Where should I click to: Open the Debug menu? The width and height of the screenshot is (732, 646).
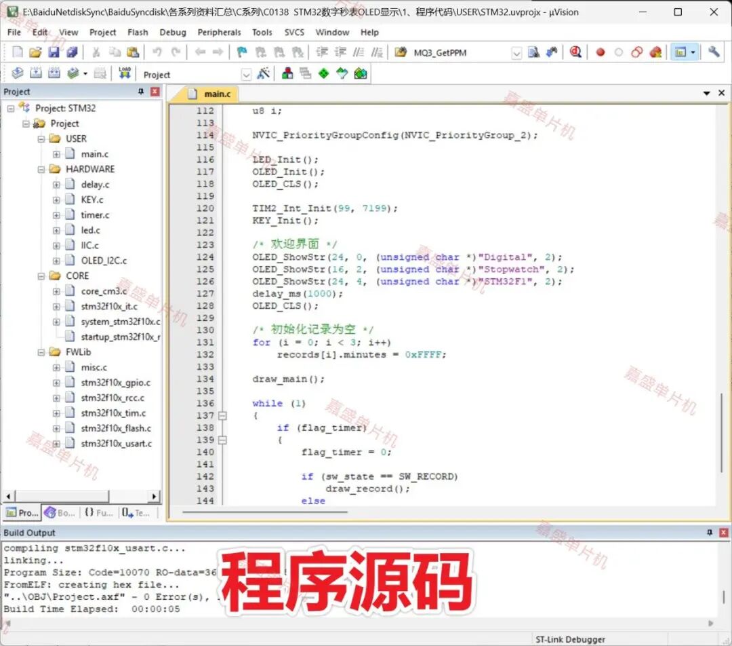point(173,33)
